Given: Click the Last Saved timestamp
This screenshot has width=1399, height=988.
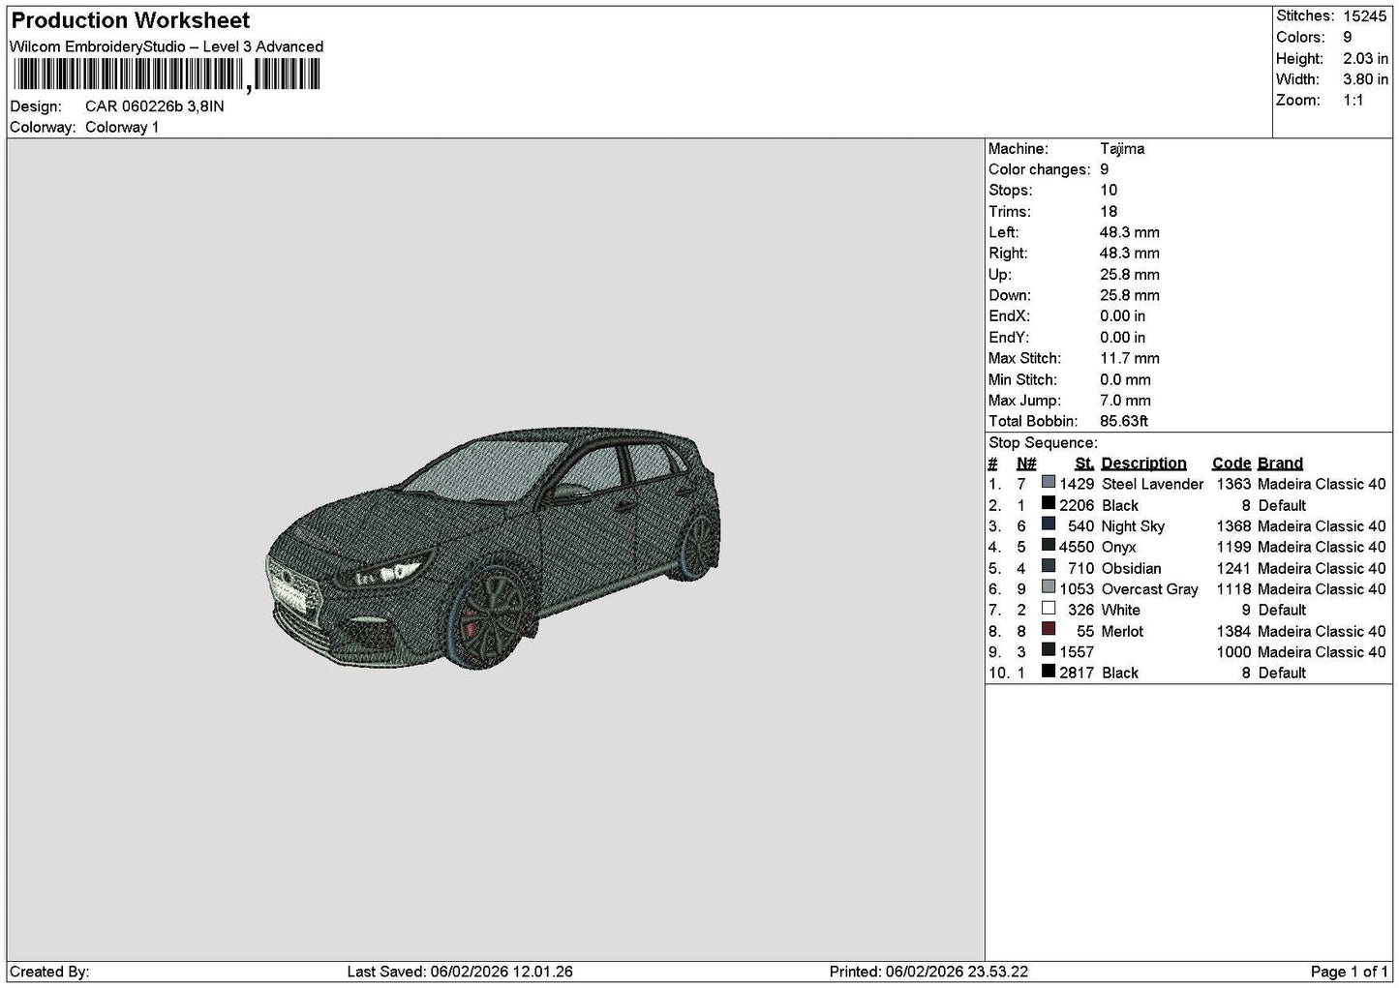Looking at the screenshot, I should pos(460,972).
